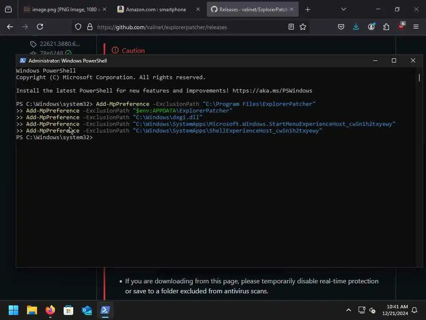Close the image.png tab

(104, 10)
